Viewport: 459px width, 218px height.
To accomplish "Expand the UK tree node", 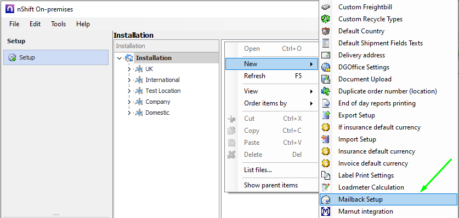I will [x=129, y=69].
